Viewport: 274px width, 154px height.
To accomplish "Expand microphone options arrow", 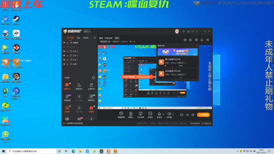I will click(x=163, y=114).
